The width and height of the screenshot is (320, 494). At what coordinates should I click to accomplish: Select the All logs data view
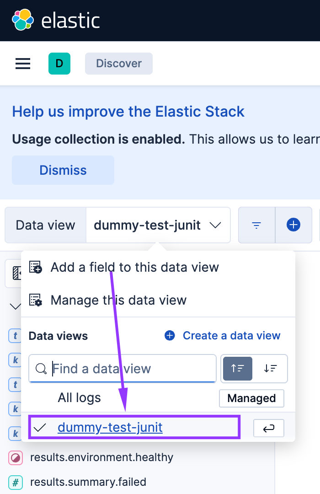coord(79,397)
